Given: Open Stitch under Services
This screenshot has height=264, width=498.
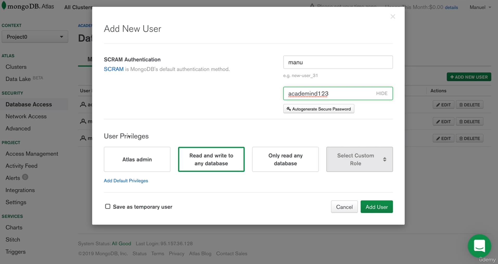Looking at the screenshot, I should (x=13, y=240).
